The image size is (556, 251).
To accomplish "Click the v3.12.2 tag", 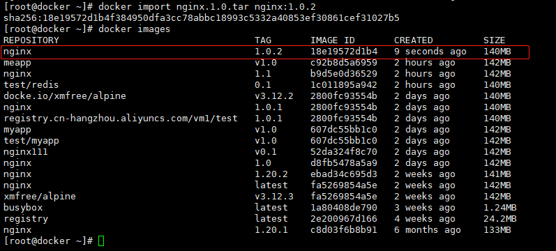I will pos(274,96).
